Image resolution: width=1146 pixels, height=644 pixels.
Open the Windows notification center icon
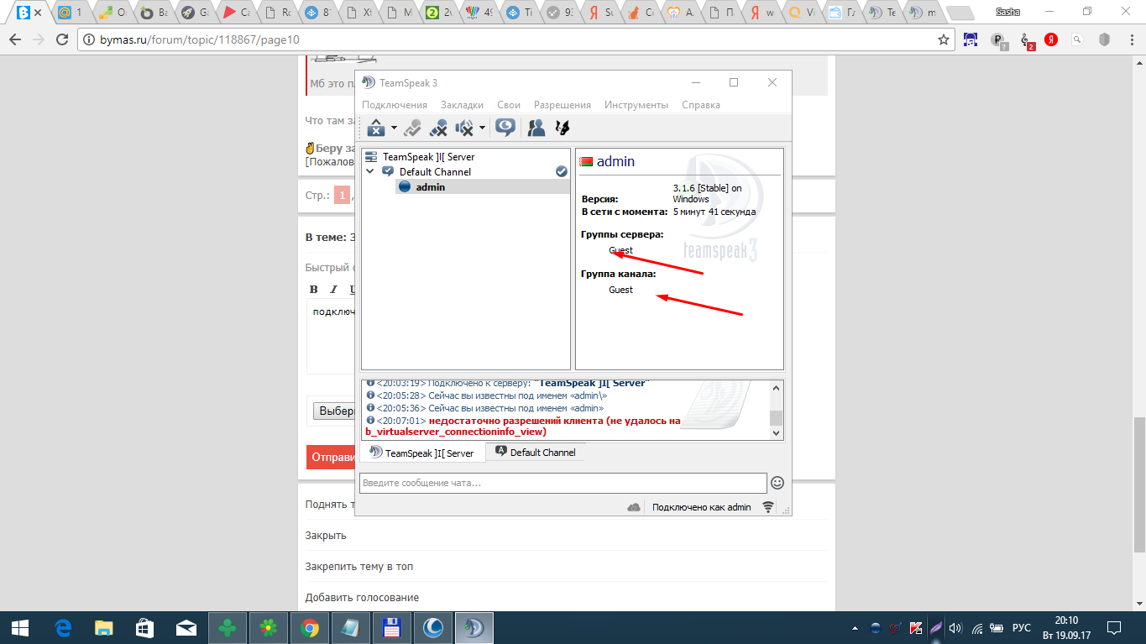[x=1114, y=627]
